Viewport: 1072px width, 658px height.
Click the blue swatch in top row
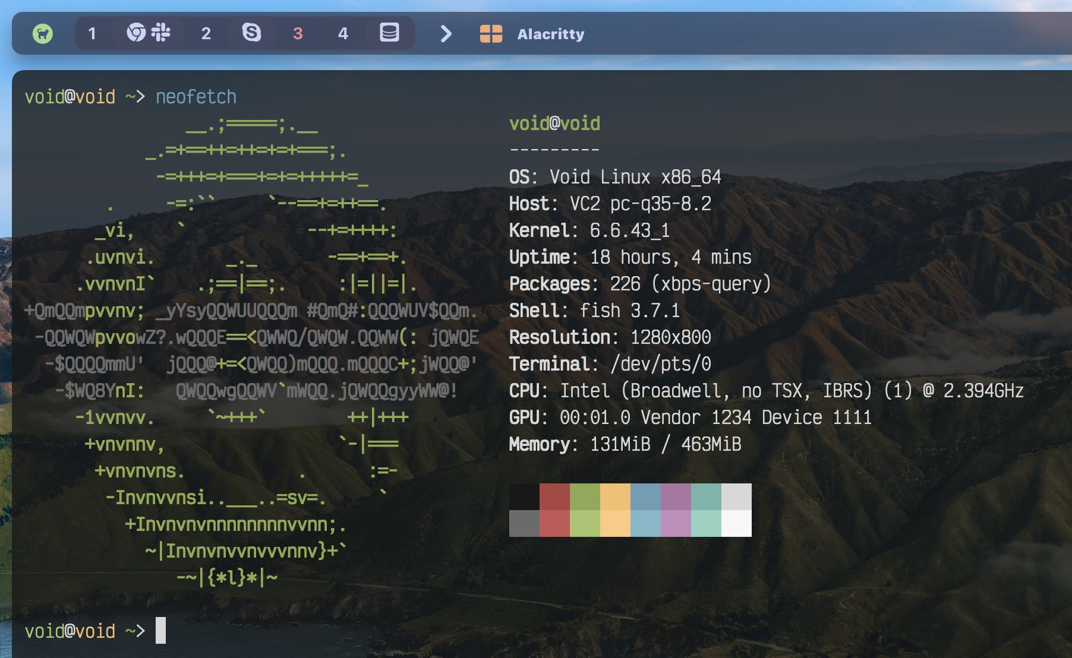pyautogui.click(x=645, y=496)
